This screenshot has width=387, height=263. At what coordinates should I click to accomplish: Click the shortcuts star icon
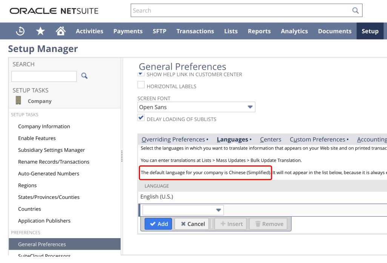point(40,31)
